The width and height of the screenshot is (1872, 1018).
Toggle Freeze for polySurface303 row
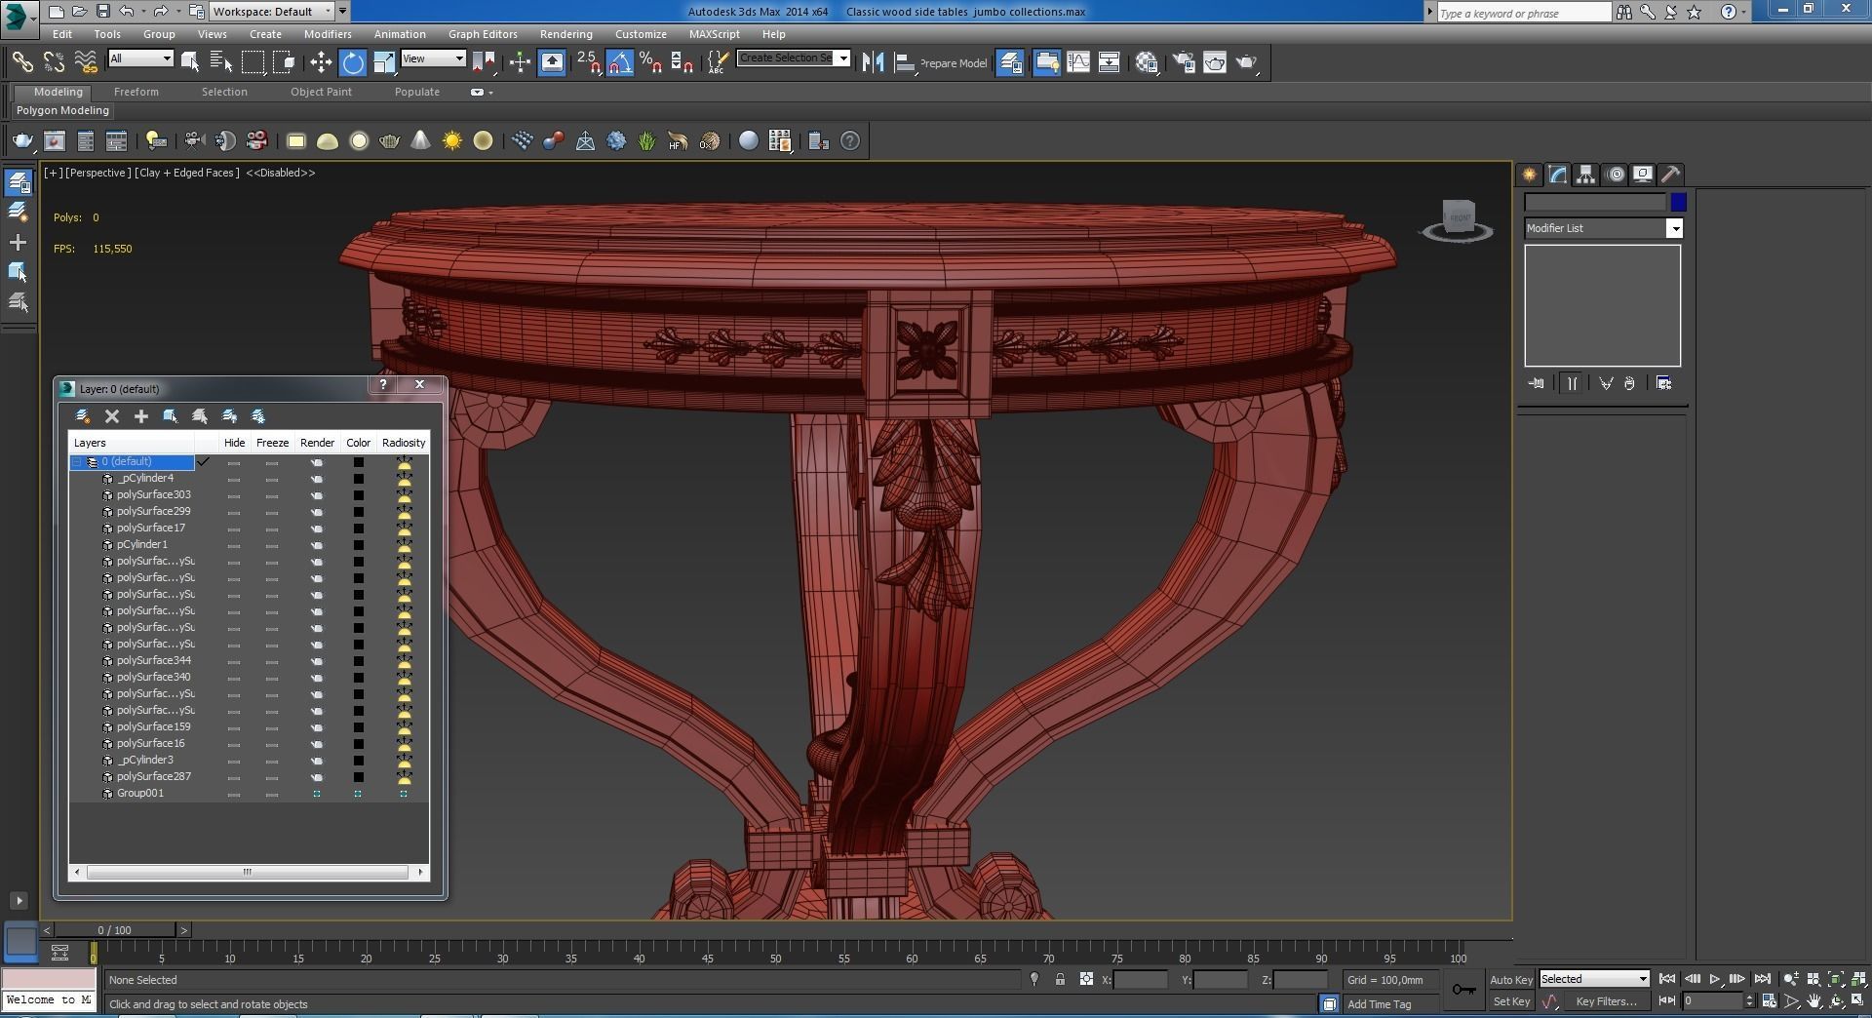pyautogui.click(x=272, y=495)
